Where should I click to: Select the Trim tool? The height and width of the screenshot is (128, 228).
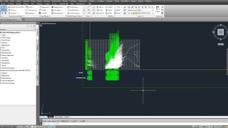click(x=117, y=7)
